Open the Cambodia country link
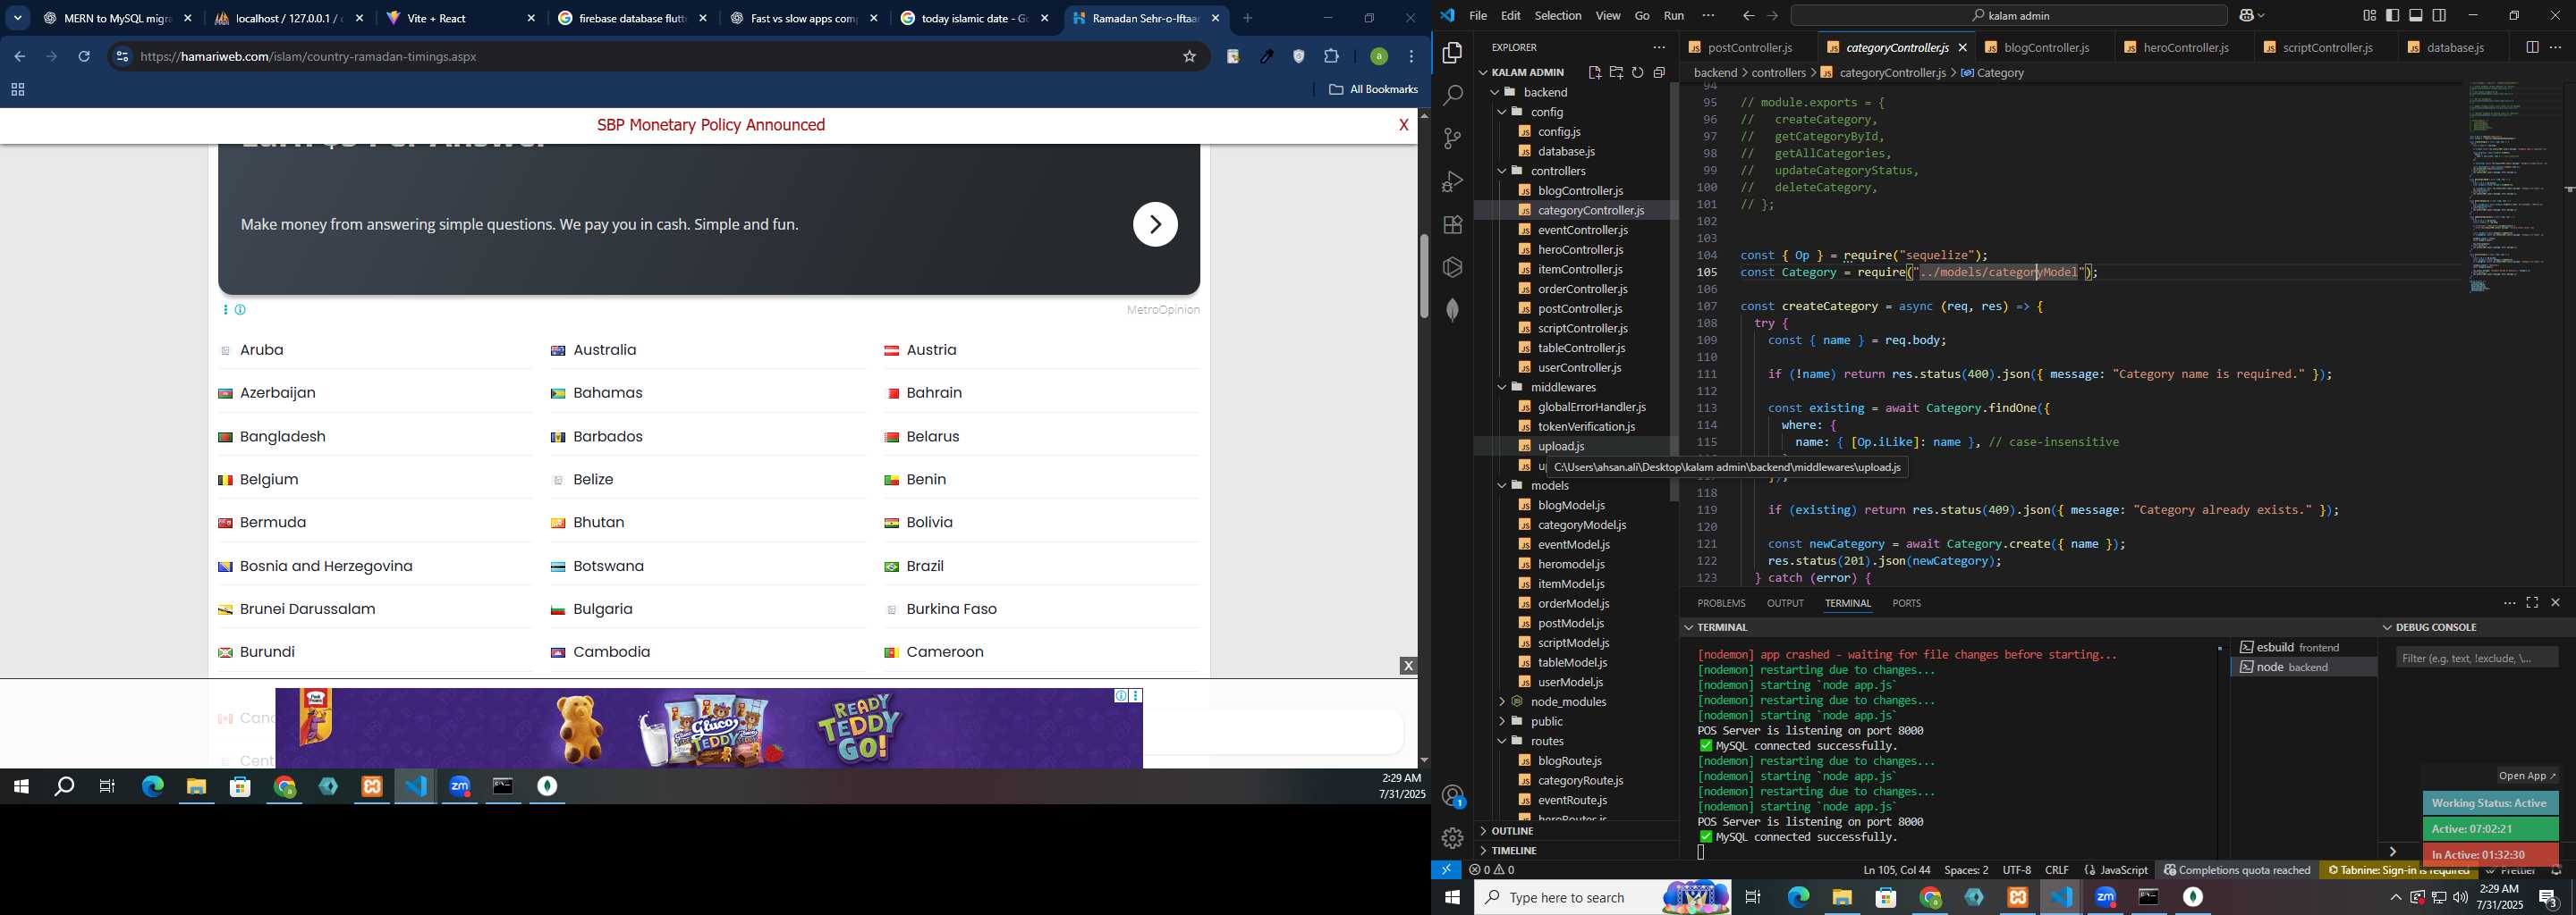 (x=611, y=651)
